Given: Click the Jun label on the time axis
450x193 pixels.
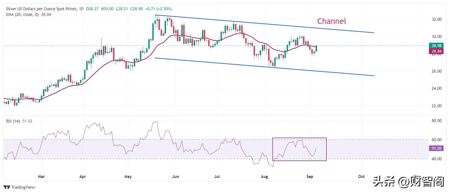Looking at the screenshot, I should 175,177.
